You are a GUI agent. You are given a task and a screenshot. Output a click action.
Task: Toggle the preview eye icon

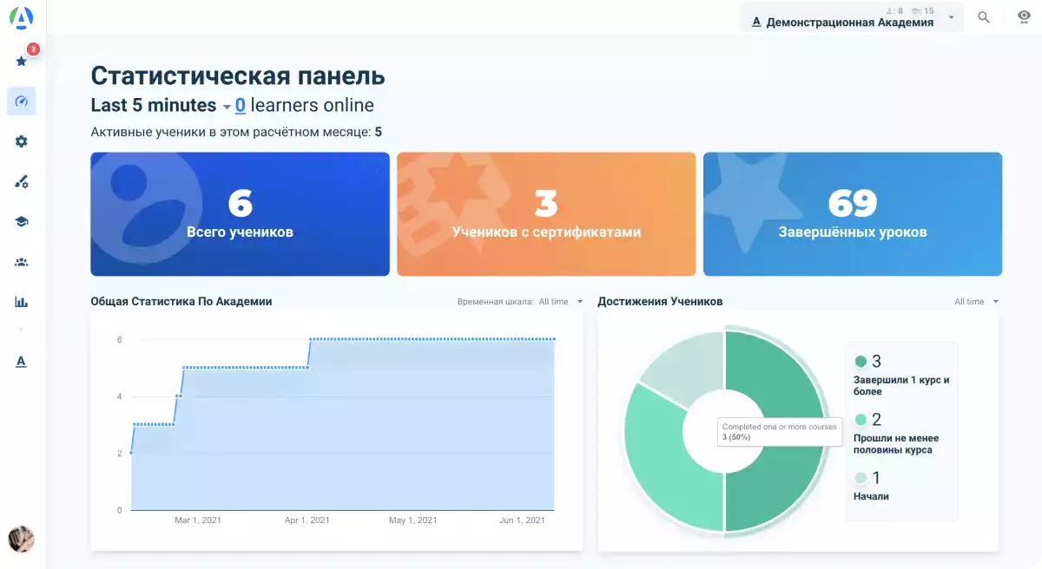1024,17
